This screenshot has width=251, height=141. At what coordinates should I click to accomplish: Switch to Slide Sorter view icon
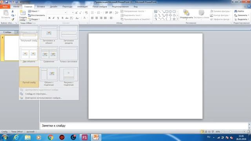click(206, 132)
